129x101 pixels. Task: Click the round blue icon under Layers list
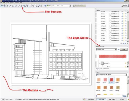(125, 44)
